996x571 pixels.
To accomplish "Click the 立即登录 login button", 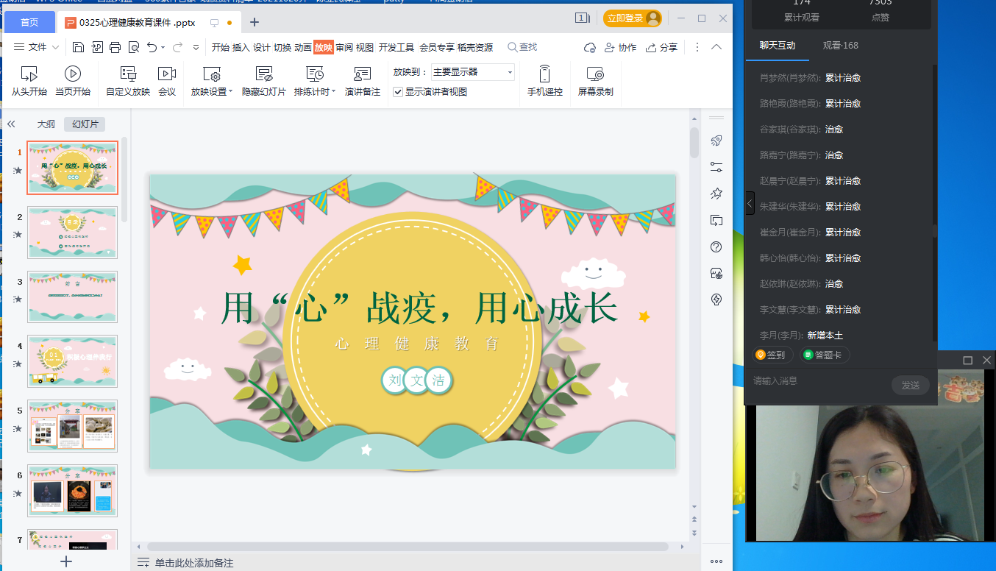I will (632, 18).
